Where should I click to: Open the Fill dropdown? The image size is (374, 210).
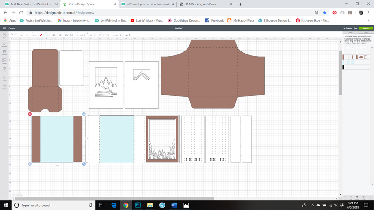point(34,35)
